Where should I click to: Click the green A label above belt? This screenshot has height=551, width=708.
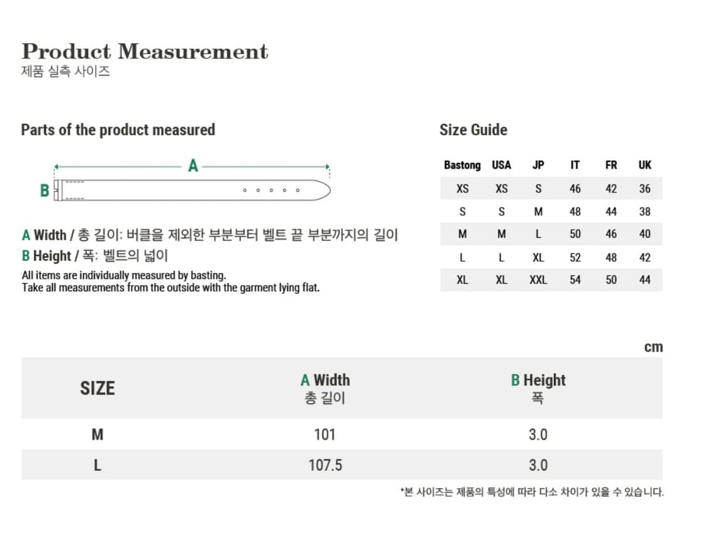[193, 166]
